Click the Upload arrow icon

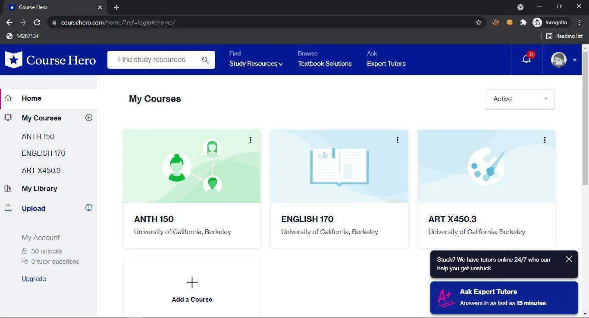tap(8, 208)
